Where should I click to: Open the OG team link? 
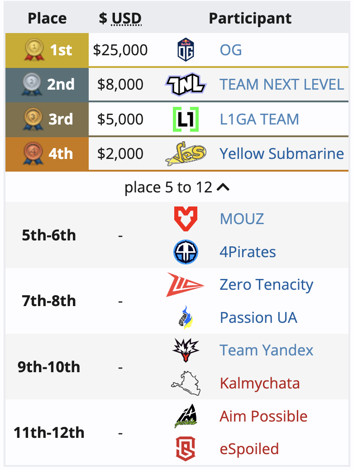point(231,50)
